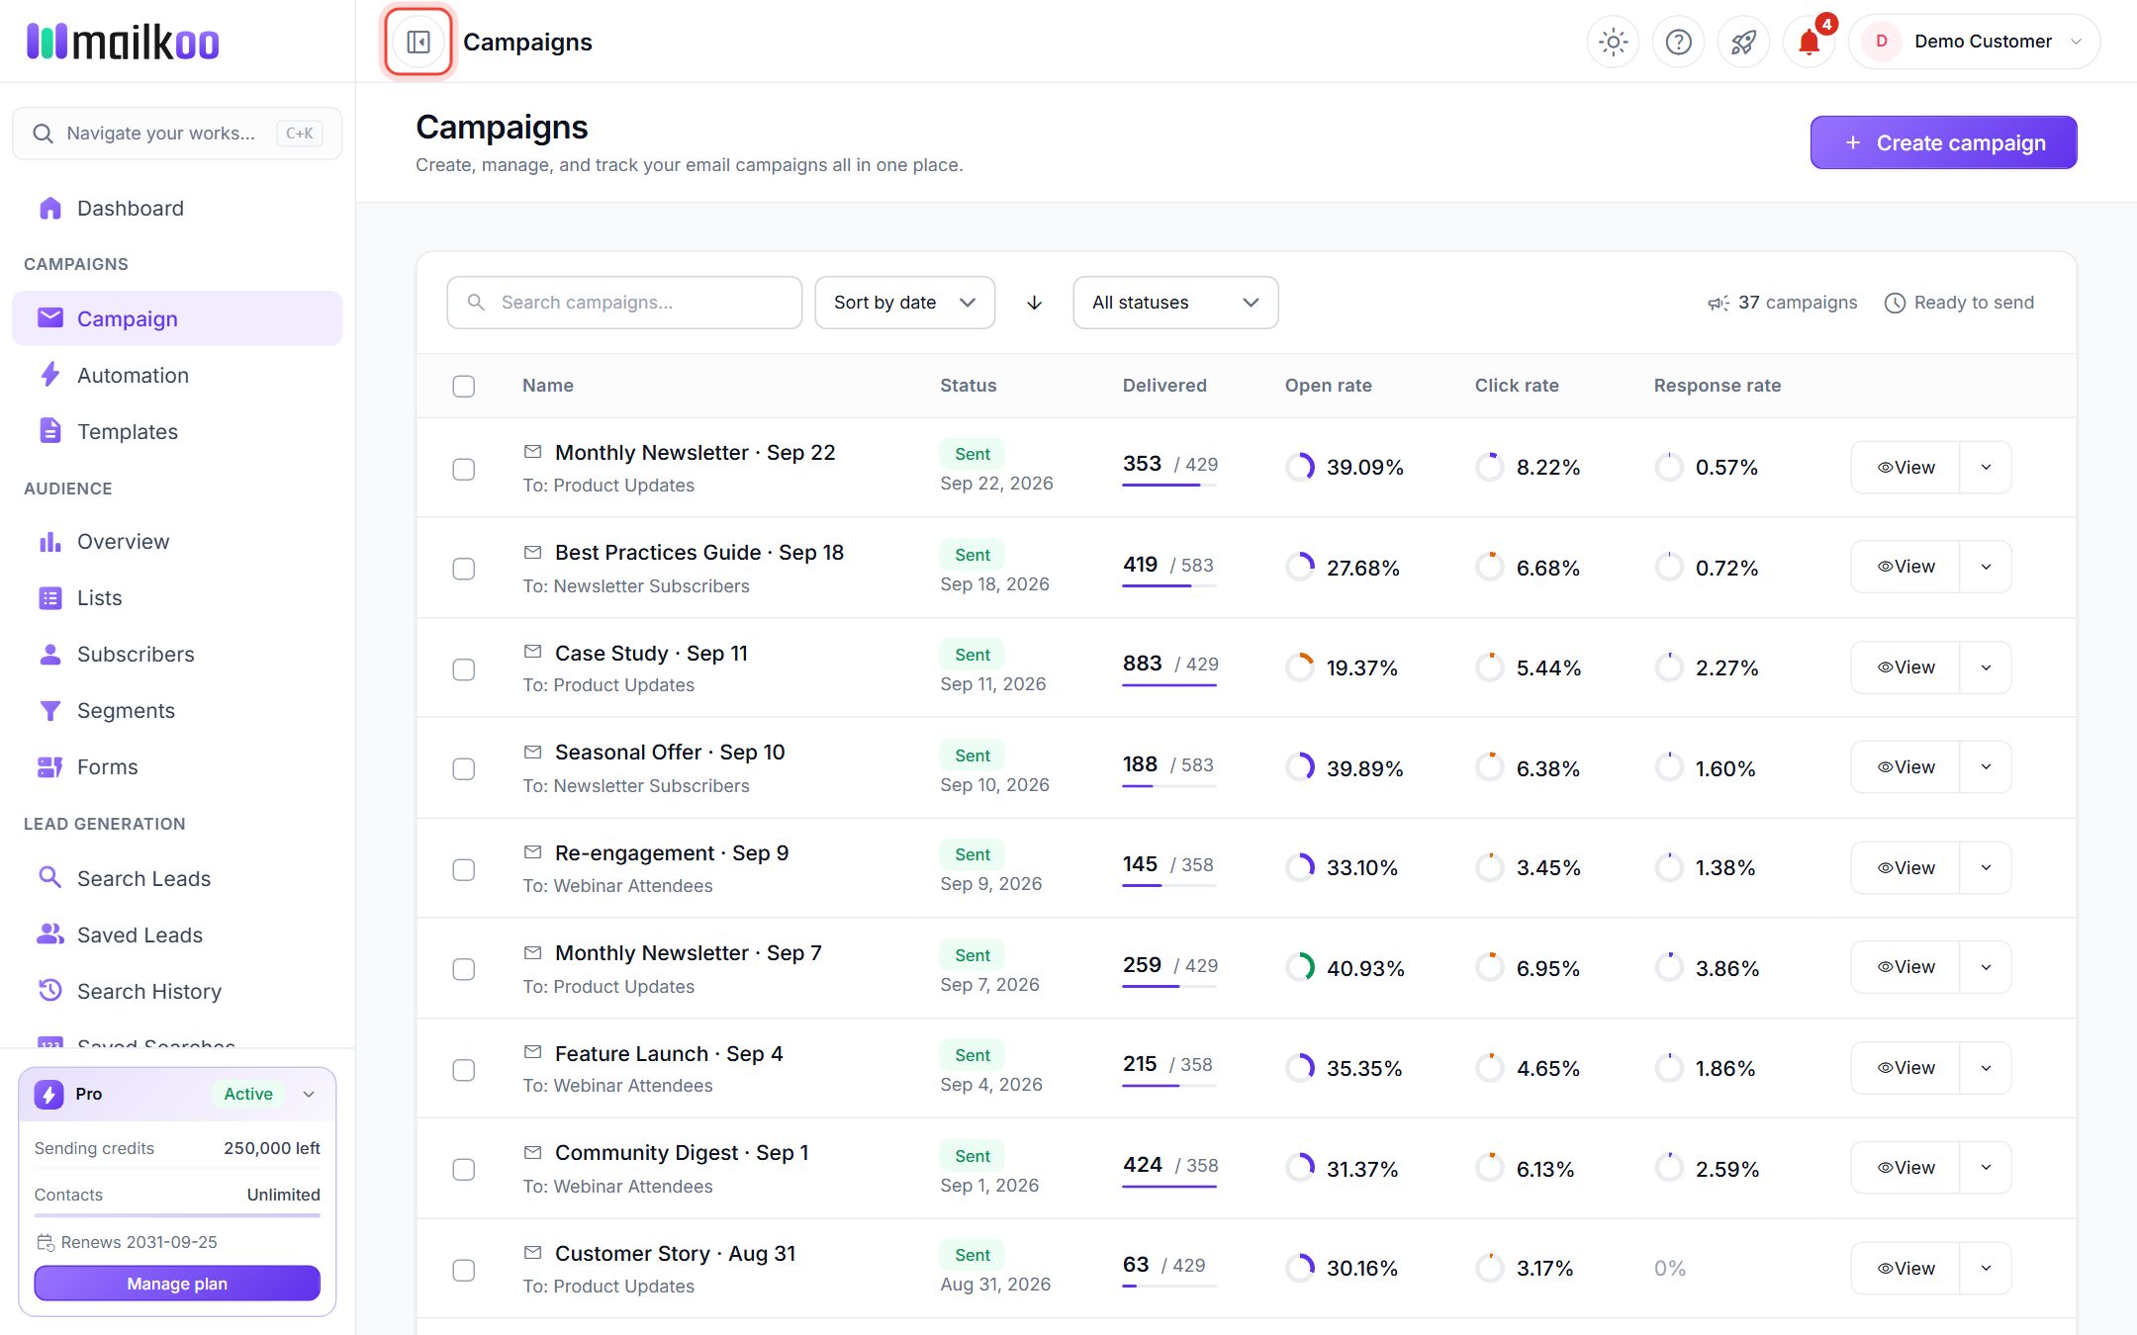The height and width of the screenshot is (1335, 2137).
Task: Collapse the sidebar with the panel toggle icon
Action: tap(418, 42)
